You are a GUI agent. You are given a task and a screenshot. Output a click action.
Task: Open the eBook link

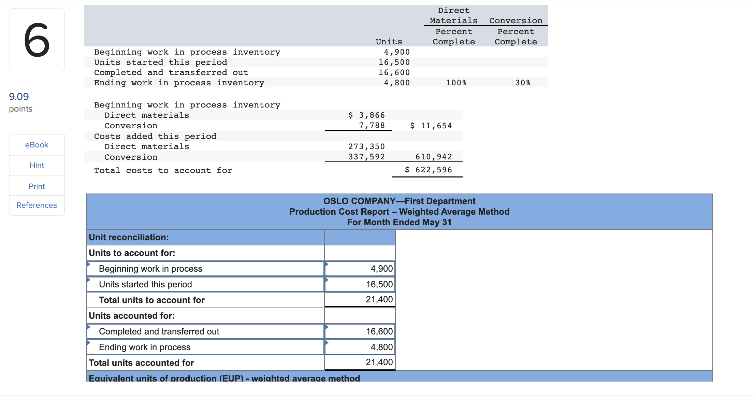pos(37,145)
